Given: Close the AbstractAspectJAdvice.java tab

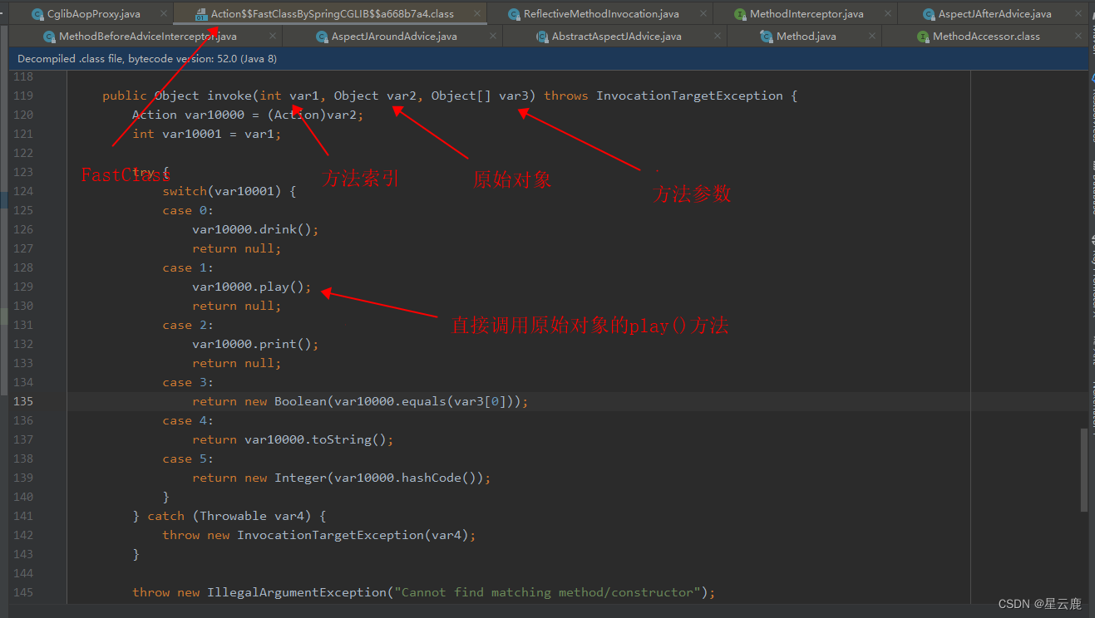Looking at the screenshot, I should point(718,36).
